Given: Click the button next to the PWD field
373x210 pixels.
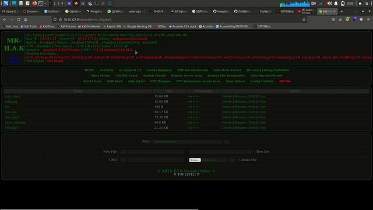Looking at the screenshot, I should tap(227, 142).
